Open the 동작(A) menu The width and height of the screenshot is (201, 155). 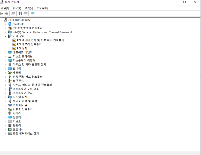click(16, 8)
